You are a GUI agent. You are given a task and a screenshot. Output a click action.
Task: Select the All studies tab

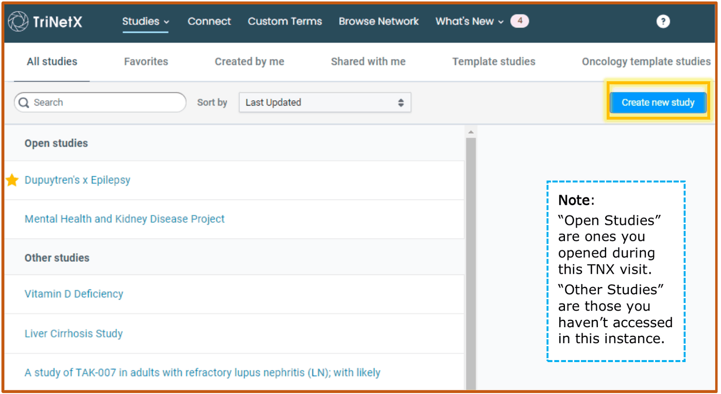point(52,62)
